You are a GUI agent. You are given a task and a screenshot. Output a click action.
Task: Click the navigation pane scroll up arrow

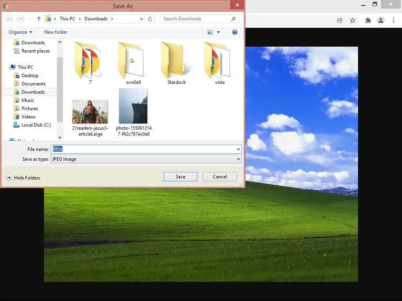pyautogui.click(x=60, y=42)
